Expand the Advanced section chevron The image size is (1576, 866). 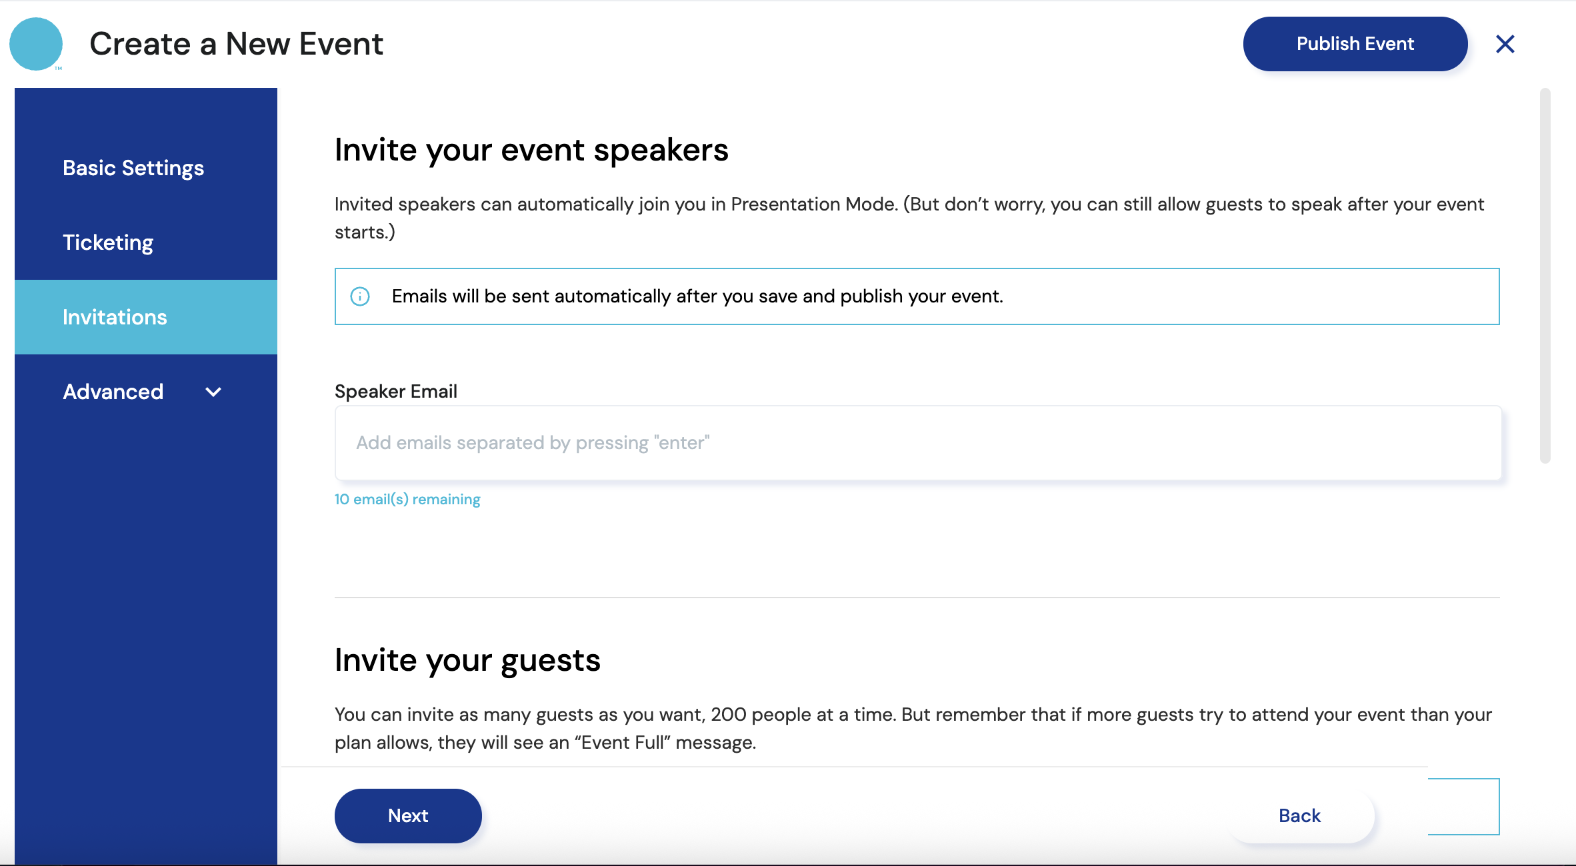pos(213,392)
